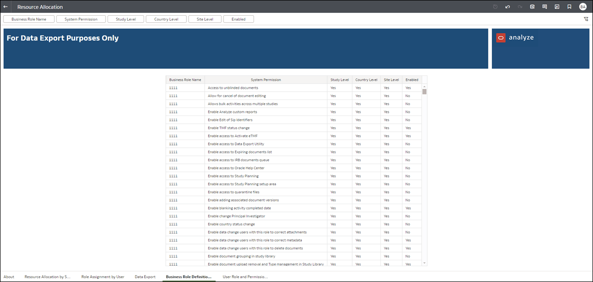Open the bookmarks icon
Image resolution: width=593 pixels, height=282 pixels.
[x=569, y=7]
